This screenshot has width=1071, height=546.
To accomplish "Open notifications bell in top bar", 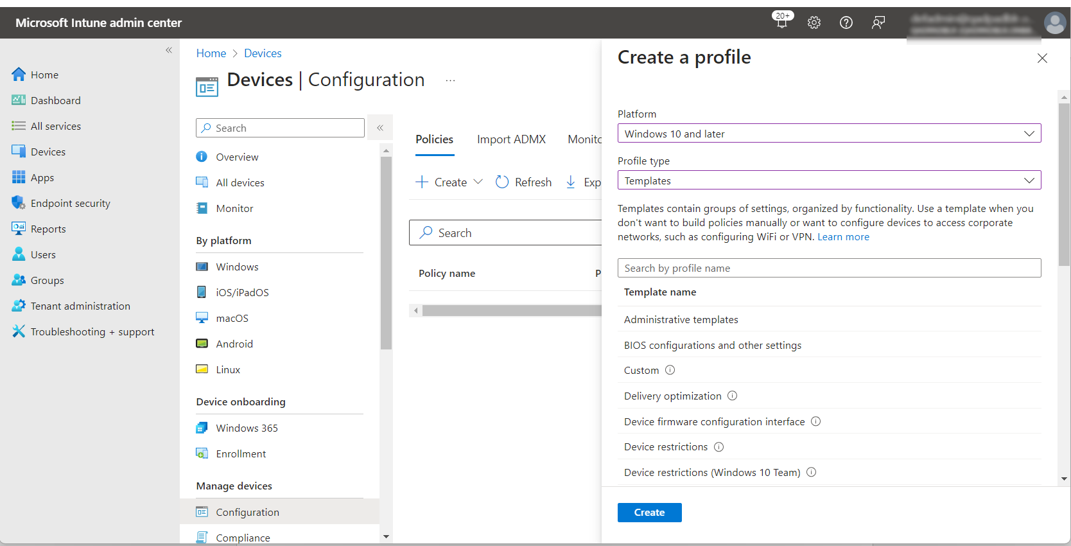I will 781,22.
